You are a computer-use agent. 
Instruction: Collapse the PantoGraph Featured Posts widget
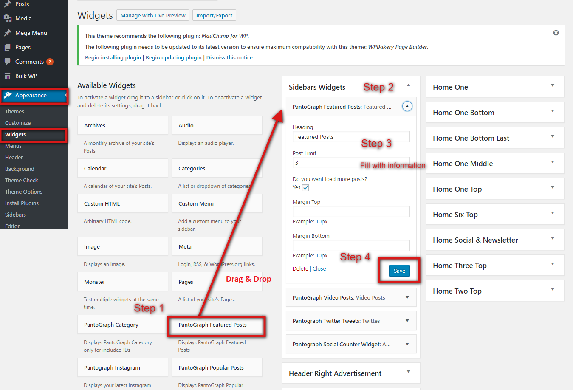[407, 107]
